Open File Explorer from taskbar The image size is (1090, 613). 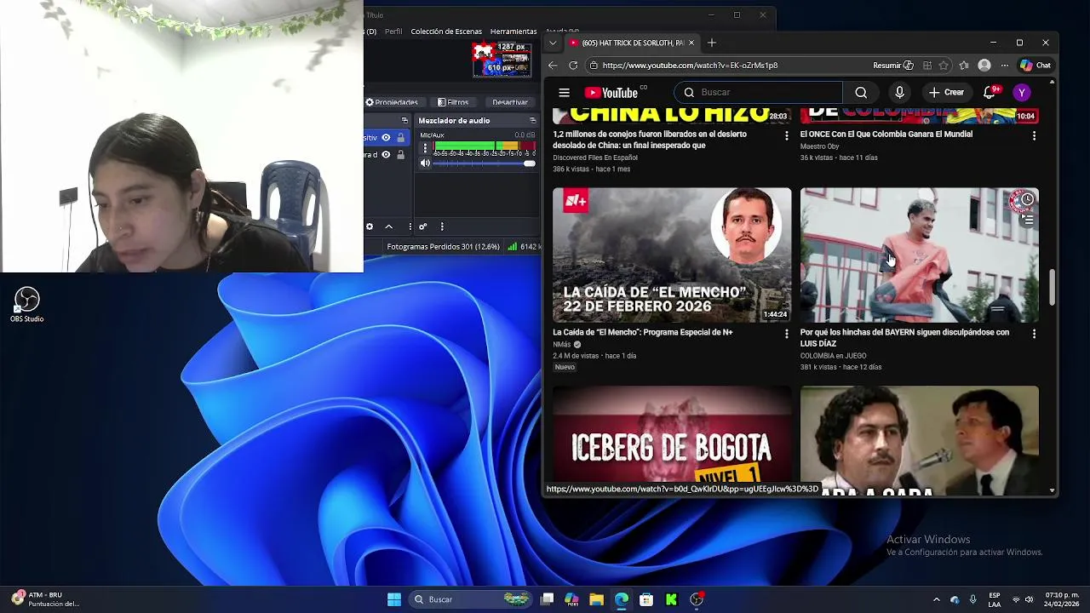[x=596, y=599]
